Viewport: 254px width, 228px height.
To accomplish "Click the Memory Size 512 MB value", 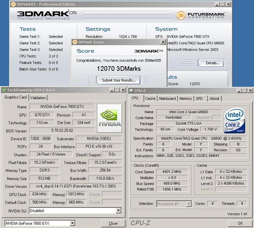I will click(44, 178).
